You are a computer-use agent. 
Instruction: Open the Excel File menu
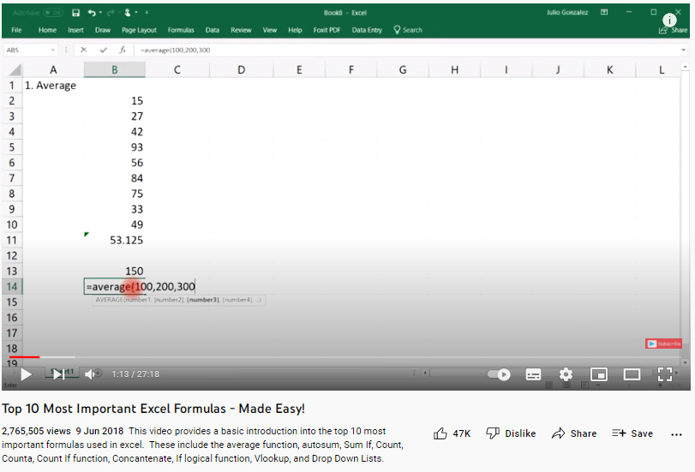coord(16,30)
